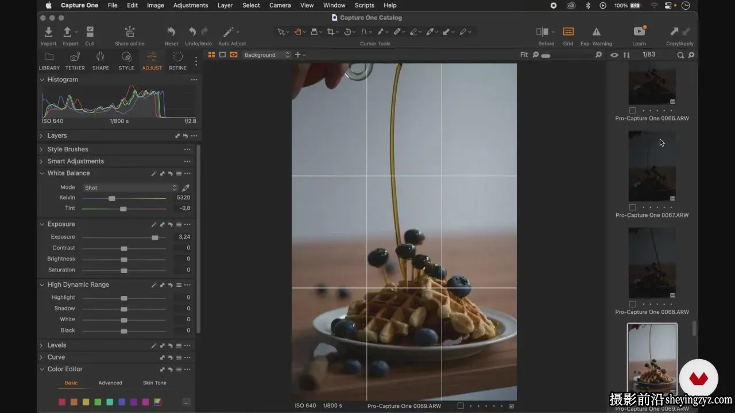
Task: Click the Undo/Redo button
Action: [x=199, y=36]
